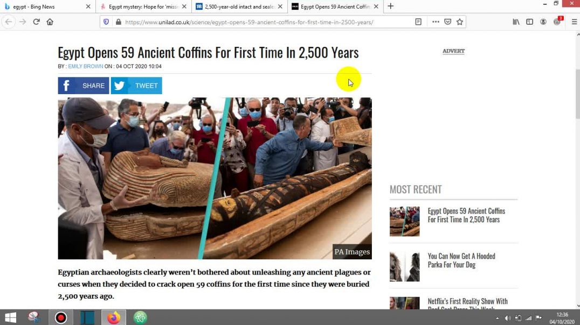580x325 pixels.
Task: Click the 'ADVERT' label
Action: point(453,51)
